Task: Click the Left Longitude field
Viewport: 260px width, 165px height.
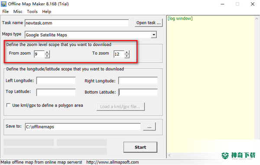Action: point(56,80)
